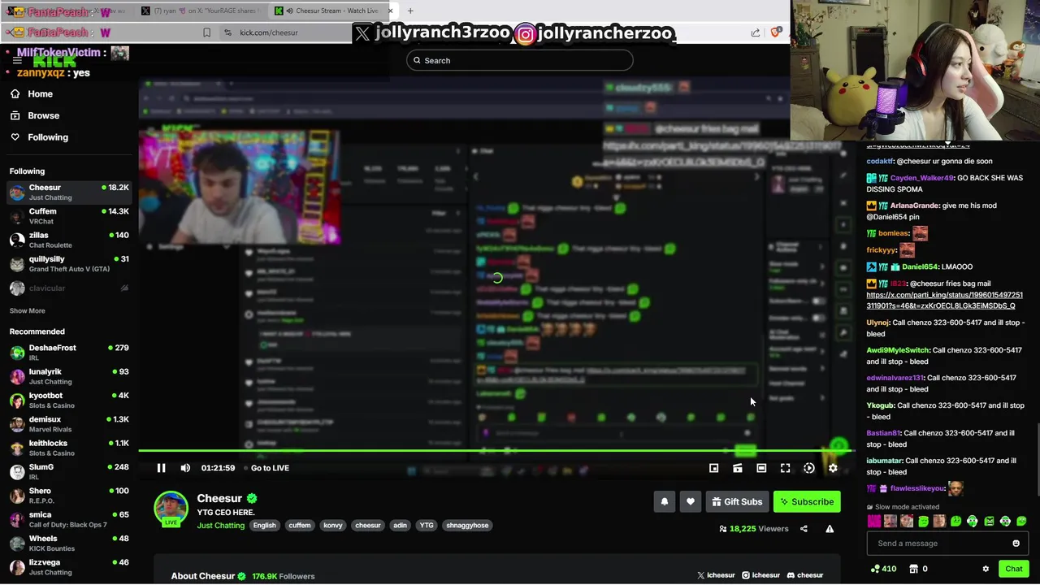Click the green Chat send button
Viewport: 1040px width, 585px height.
click(1013, 569)
